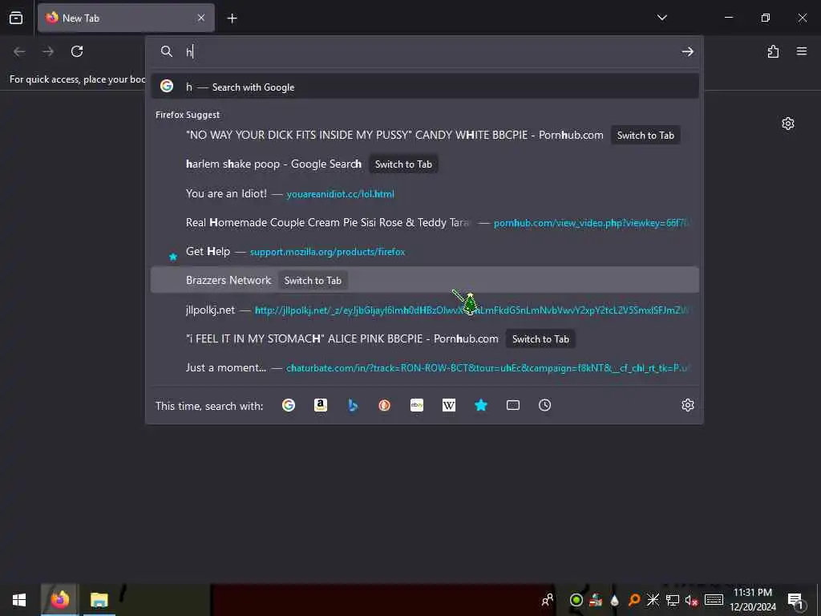This screenshot has width=821, height=616.
Task: Click the bookmark star on the Get Help row
Action: (x=173, y=257)
